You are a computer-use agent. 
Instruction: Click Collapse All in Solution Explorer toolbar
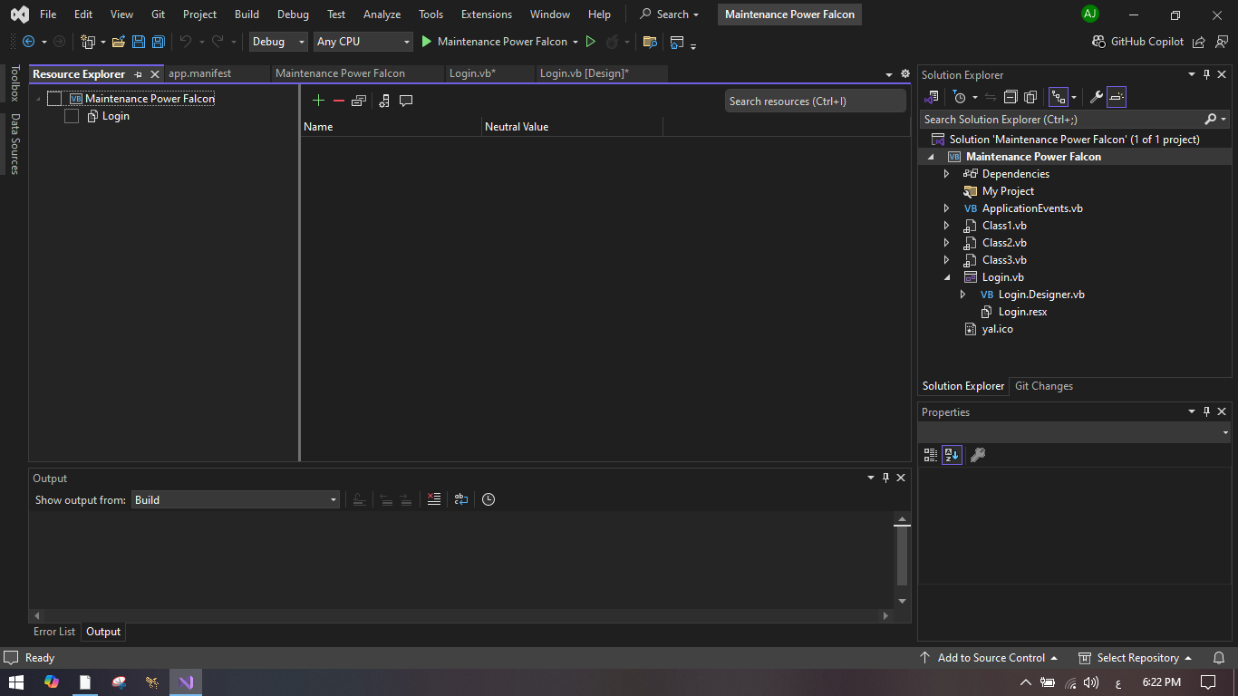click(x=1011, y=97)
